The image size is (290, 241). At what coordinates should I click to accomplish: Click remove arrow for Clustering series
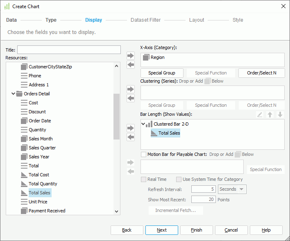click(131, 98)
